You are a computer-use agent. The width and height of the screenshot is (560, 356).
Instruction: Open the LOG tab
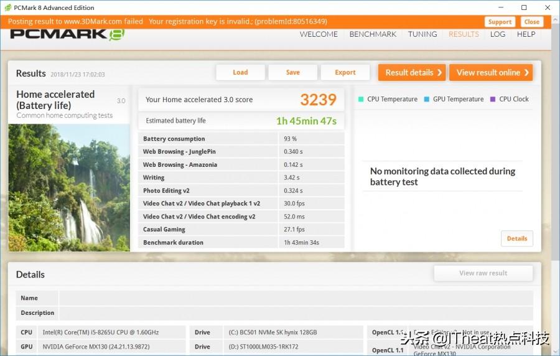498,34
